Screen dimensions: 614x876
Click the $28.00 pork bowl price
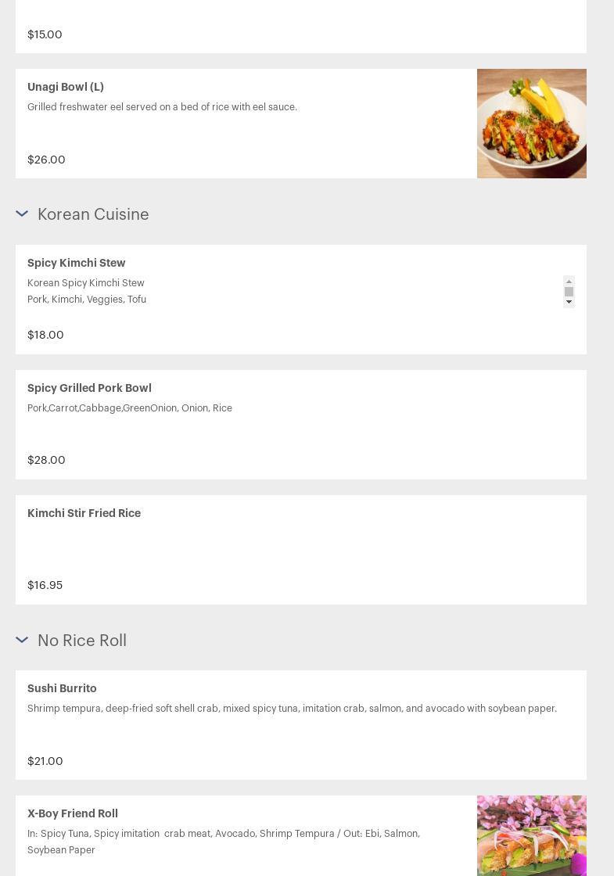click(x=46, y=460)
